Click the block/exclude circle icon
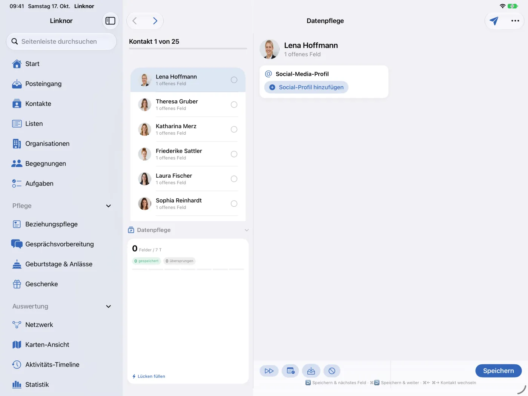 [x=332, y=371]
